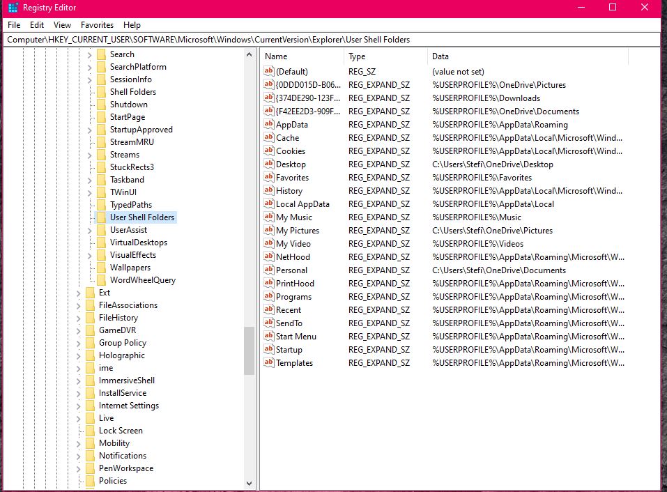The image size is (667, 492).
Task: Expand the VisualEffects key
Action: point(89,256)
